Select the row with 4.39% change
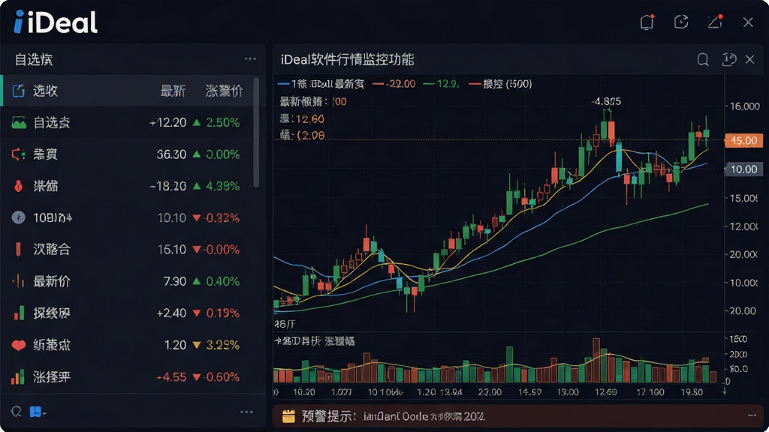Viewport: 769px width, 432px height. pos(128,186)
